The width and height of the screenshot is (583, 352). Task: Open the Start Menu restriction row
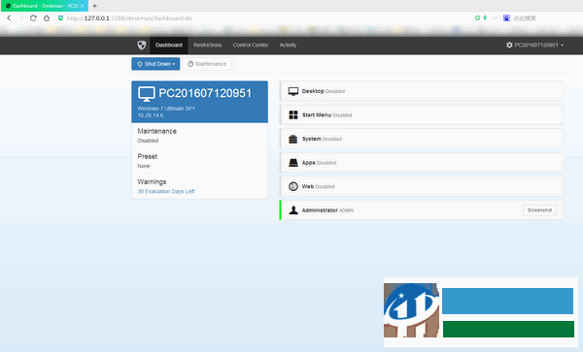[422, 115]
